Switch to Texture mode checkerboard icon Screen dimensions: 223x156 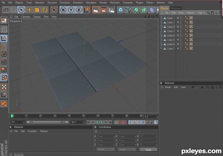pyautogui.click(x=4, y=87)
